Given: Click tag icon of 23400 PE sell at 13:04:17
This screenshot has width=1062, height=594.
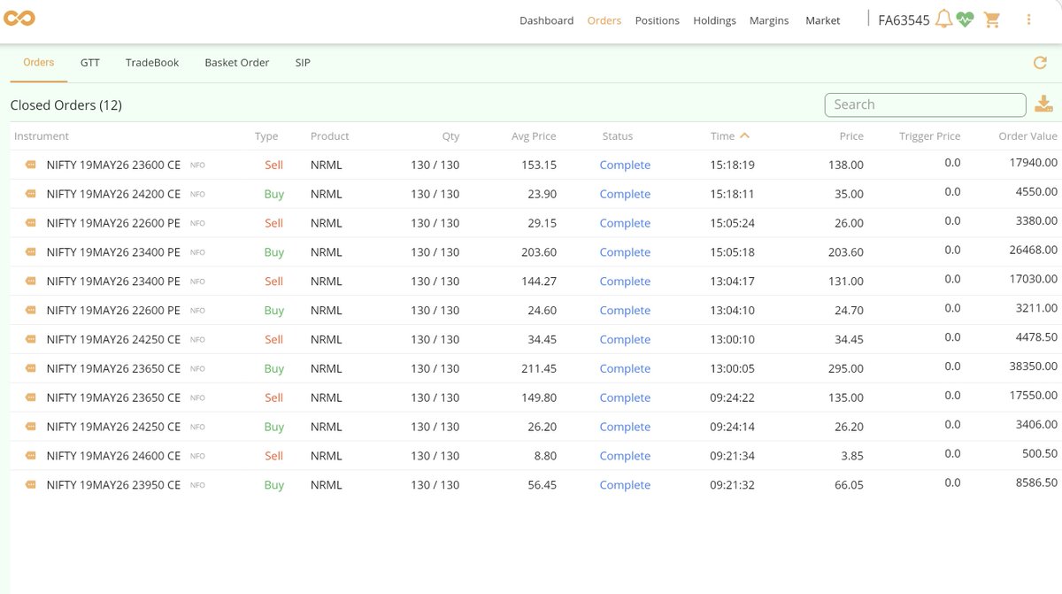Looking at the screenshot, I should (31, 281).
